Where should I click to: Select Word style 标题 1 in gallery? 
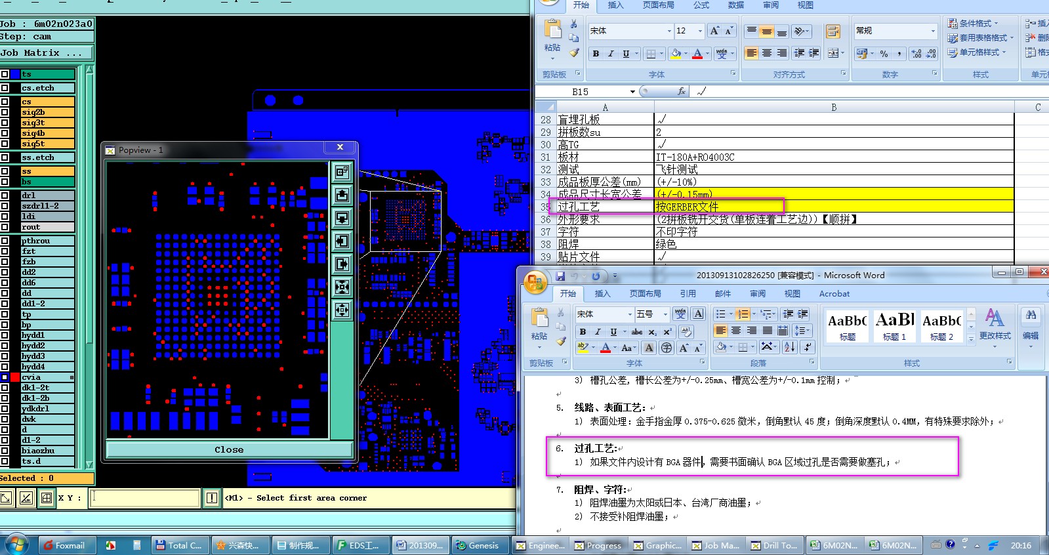pyautogui.click(x=894, y=326)
